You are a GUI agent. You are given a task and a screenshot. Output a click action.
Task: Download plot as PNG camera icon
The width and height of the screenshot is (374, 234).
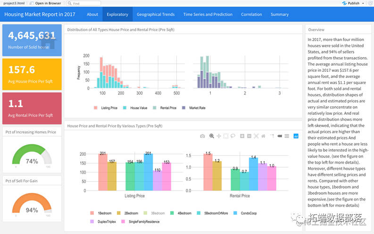(202, 136)
